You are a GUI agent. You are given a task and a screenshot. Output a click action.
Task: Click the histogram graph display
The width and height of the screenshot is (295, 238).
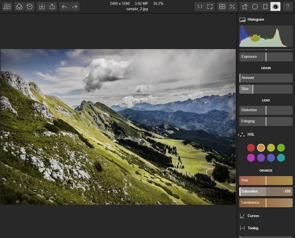(x=266, y=36)
